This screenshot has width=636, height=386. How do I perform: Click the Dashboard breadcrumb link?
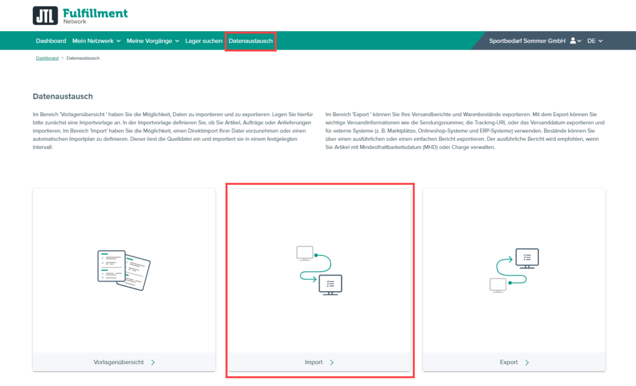pos(47,58)
